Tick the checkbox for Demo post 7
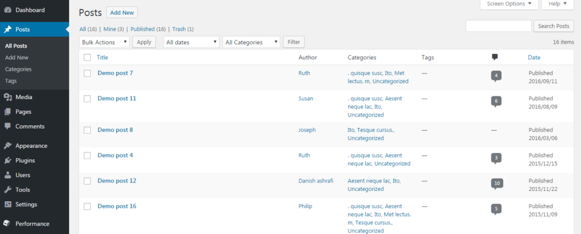 [x=87, y=73]
